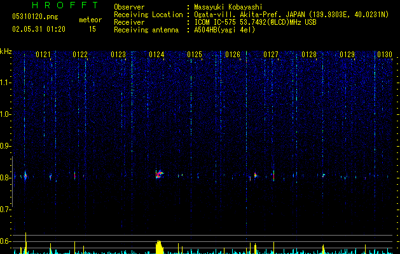Screen dimensions: 400x254
Task: Click the 0122 time marker
Action: pyautogui.click(x=80, y=55)
